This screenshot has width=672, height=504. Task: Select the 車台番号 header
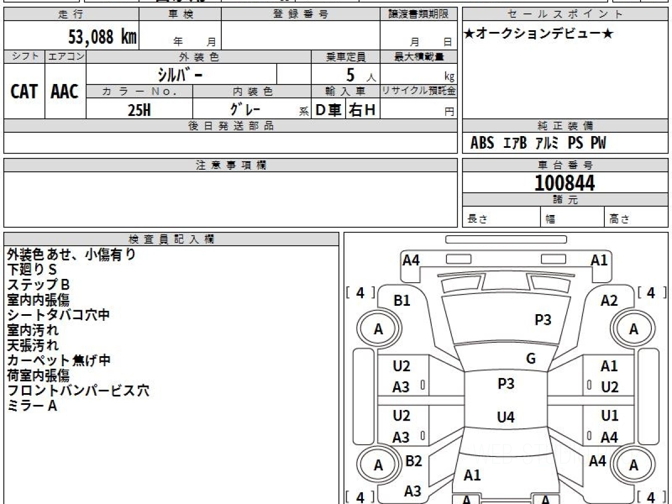565,165
